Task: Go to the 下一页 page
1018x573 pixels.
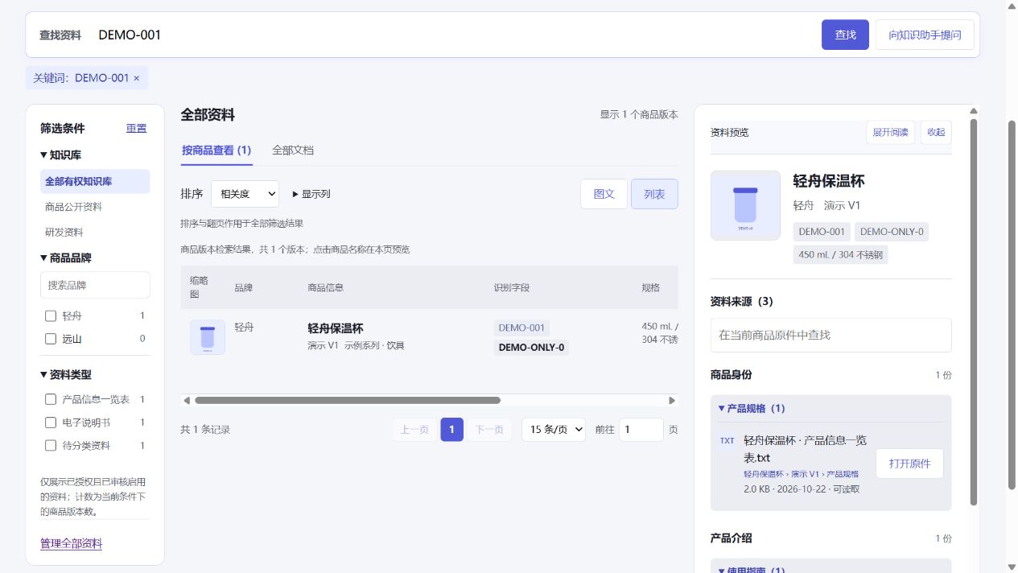Action: pyautogui.click(x=489, y=430)
